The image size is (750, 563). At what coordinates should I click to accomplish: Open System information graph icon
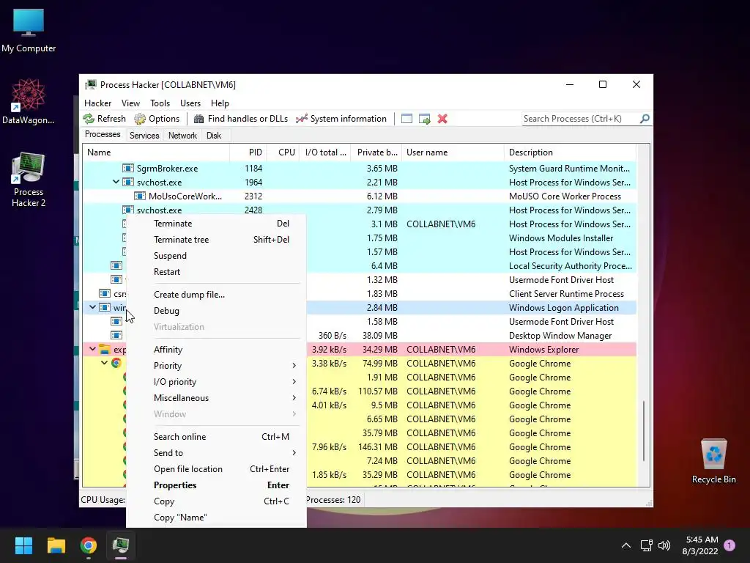tap(301, 119)
